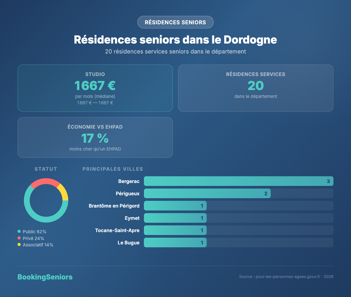
Task: Toggle the Associatif 14% legend entry
Action: (37, 245)
